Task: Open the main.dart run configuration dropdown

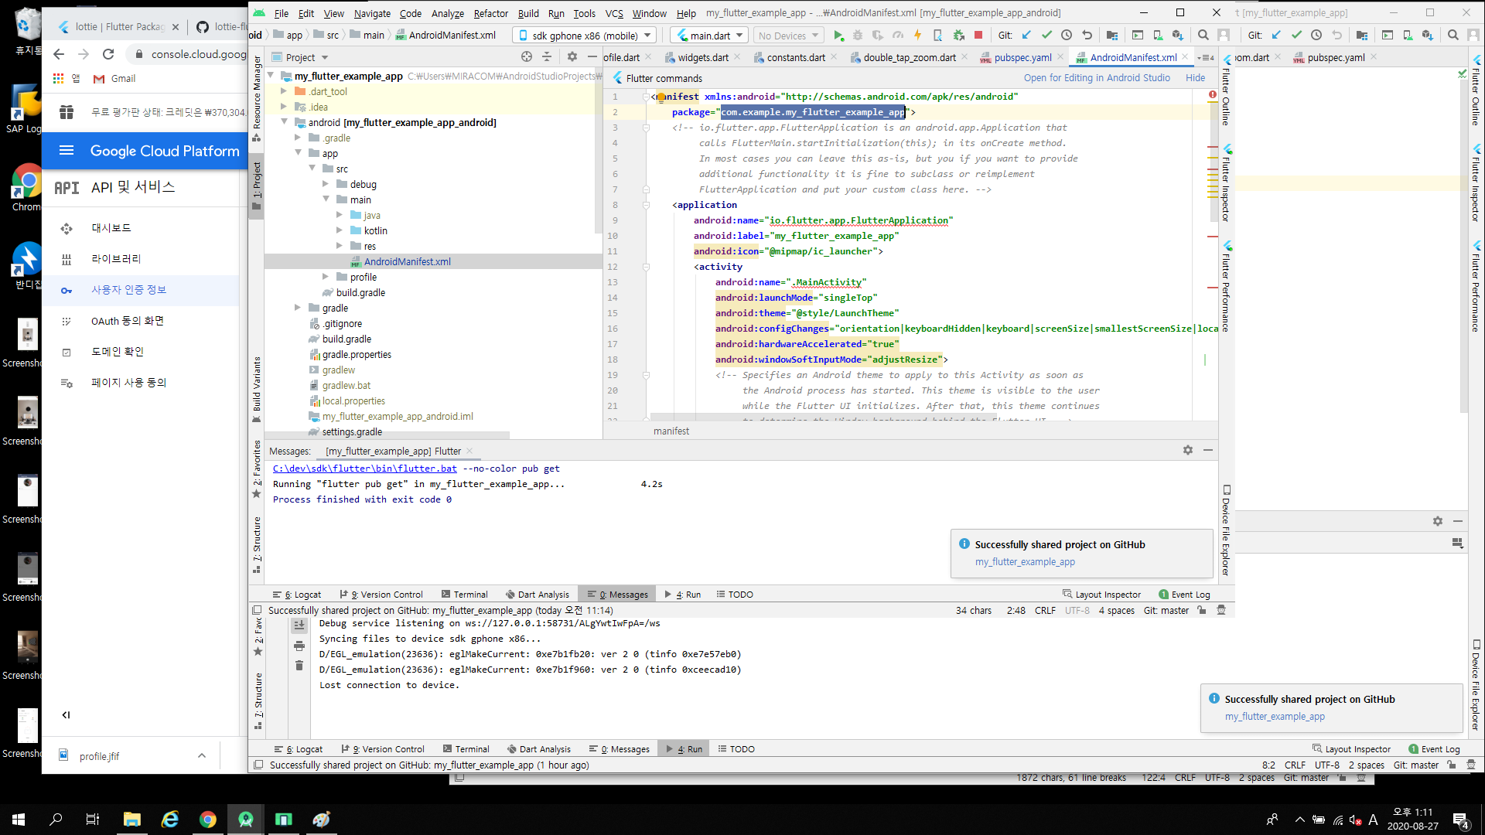Action: pyautogui.click(x=709, y=36)
